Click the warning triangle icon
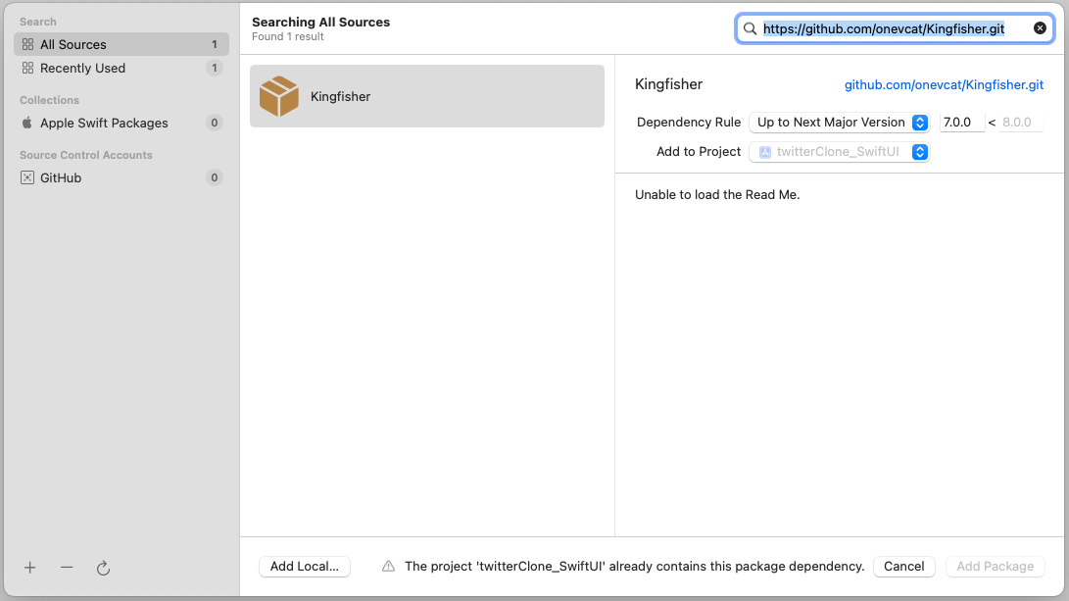 388,567
